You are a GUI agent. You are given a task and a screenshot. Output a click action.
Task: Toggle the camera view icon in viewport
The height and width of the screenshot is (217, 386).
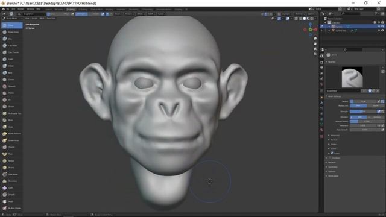[315, 49]
